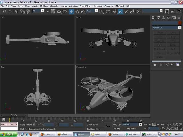Viewport: 183px width, 137px height.
Task: Open the File menu
Action: pos(3,6)
